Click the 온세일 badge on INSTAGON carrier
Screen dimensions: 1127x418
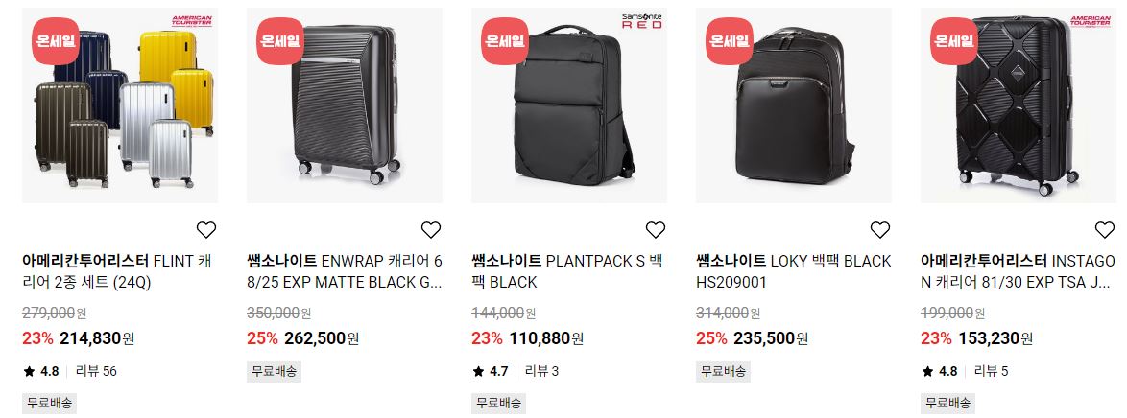point(954,41)
